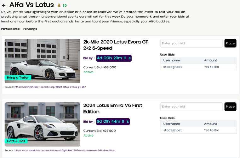
Task: Open the carsandbids.com source link
Action: (x=65, y=150)
